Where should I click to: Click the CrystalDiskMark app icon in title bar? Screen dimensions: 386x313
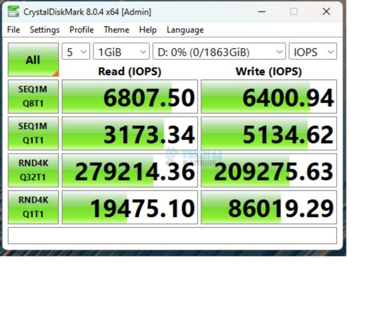click(13, 12)
